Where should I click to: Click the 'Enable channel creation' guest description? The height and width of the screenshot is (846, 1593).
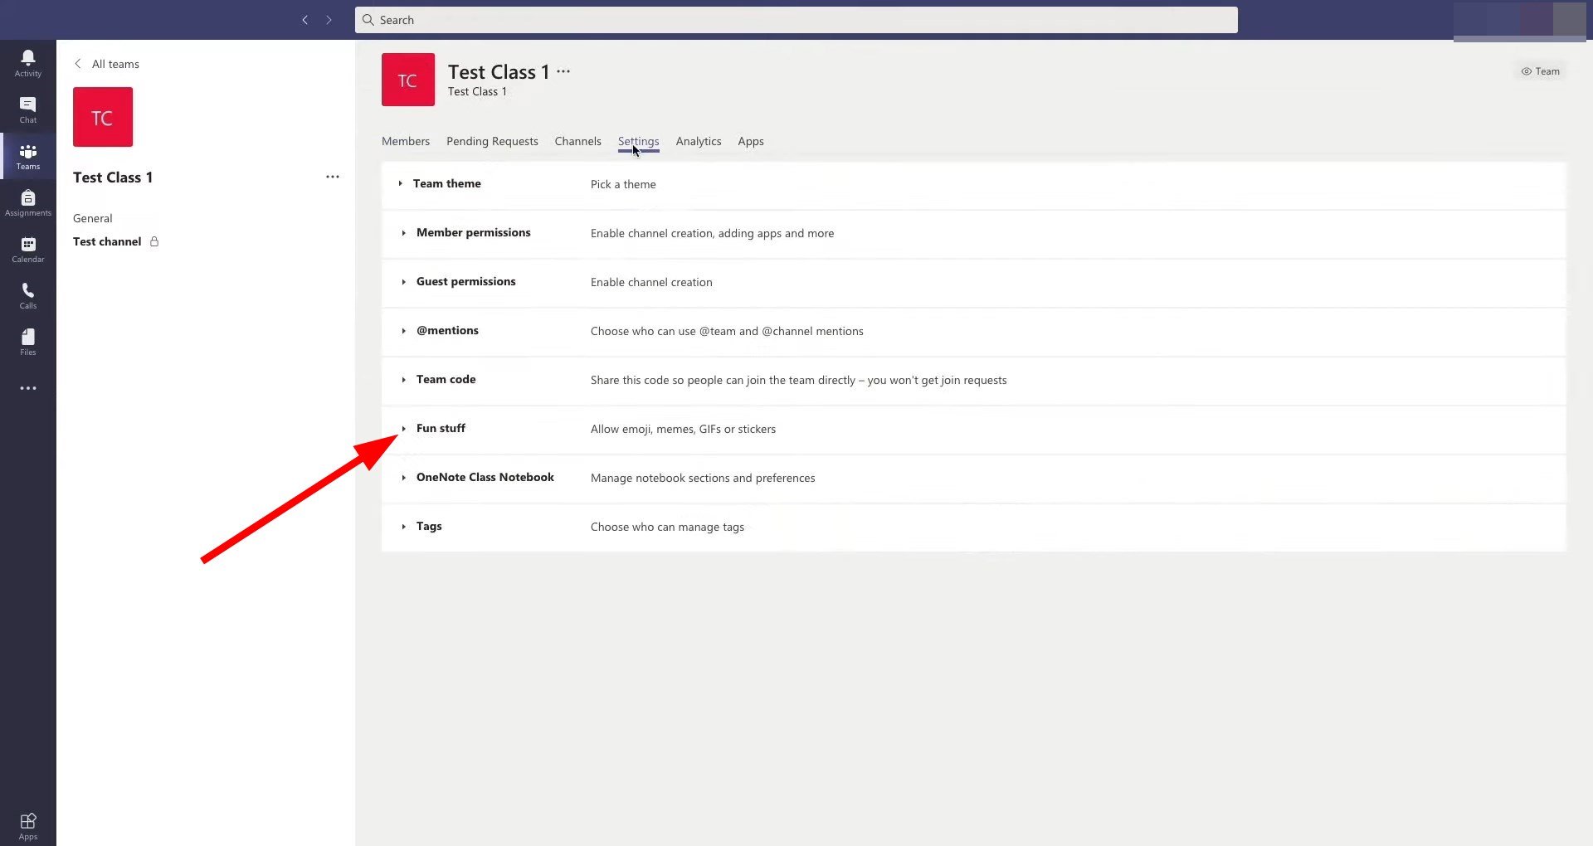pyautogui.click(x=651, y=282)
